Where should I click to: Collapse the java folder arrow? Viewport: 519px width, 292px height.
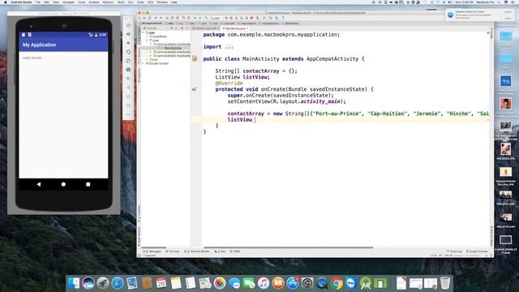pos(148,41)
